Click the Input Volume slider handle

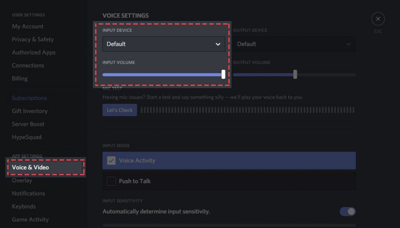[x=223, y=74]
